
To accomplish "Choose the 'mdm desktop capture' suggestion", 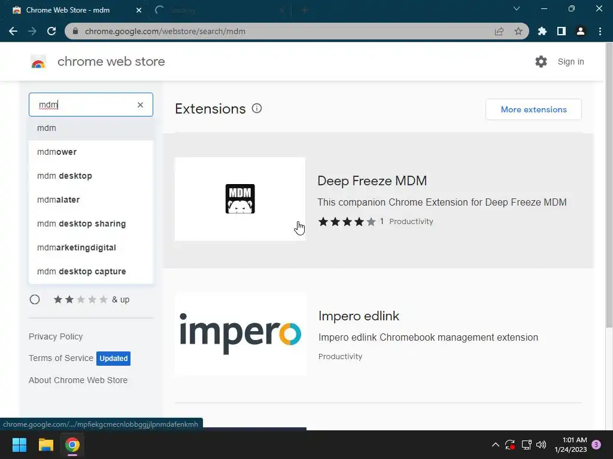I will (91, 271).
